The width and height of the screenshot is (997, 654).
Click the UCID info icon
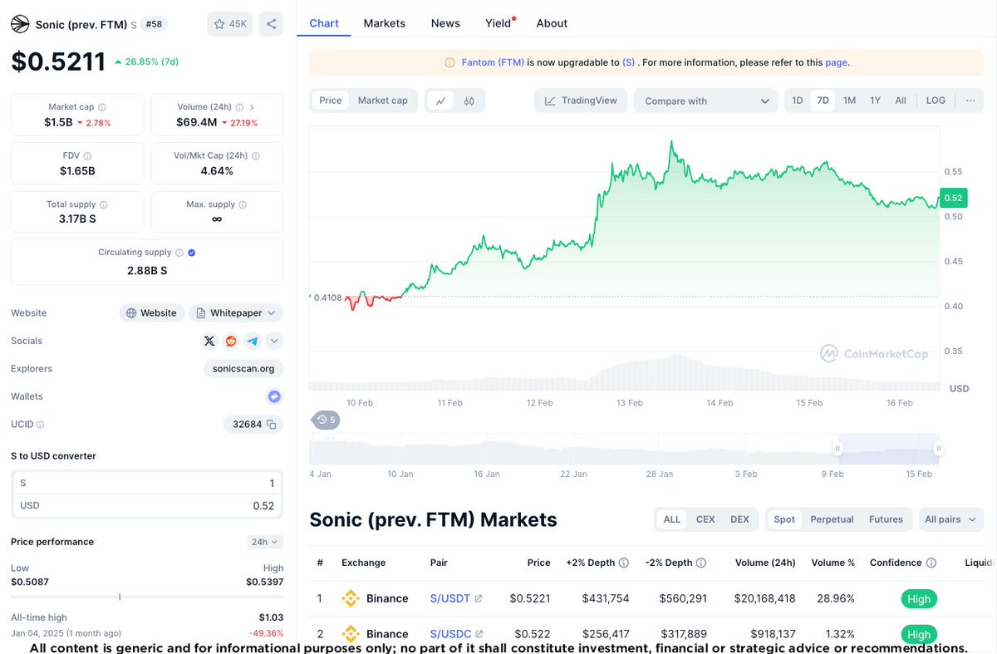tap(40, 425)
